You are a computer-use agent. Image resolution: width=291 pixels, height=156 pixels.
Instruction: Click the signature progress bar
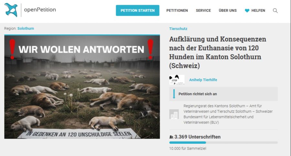(223, 142)
